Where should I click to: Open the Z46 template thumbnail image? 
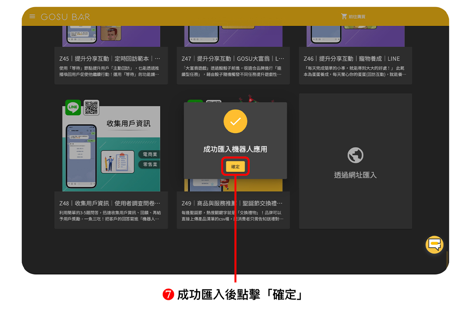[356, 36]
